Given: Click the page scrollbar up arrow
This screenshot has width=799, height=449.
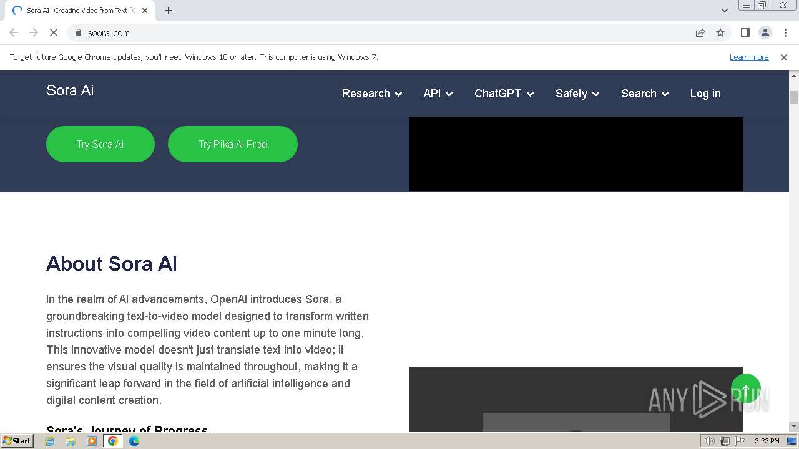Looking at the screenshot, I should (794, 75).
